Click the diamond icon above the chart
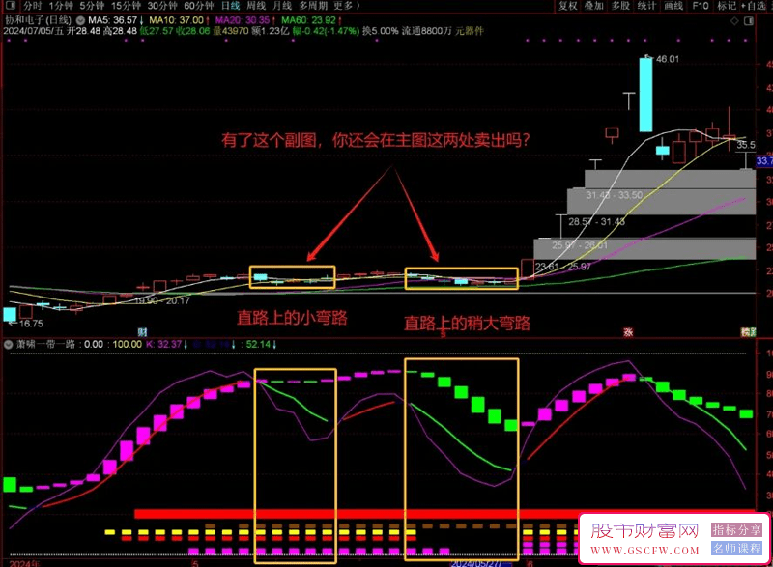Viewport: 773px width, 567px height. coord(734,20)
